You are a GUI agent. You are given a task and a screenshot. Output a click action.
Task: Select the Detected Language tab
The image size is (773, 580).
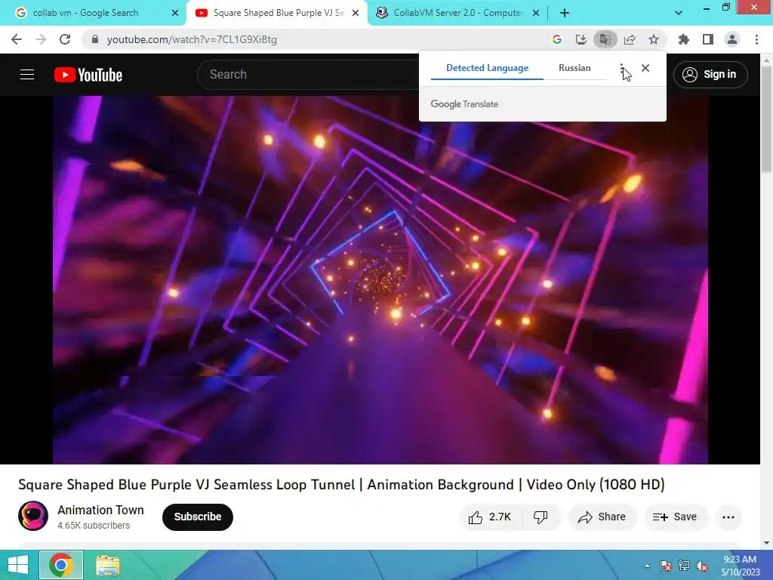487,68
